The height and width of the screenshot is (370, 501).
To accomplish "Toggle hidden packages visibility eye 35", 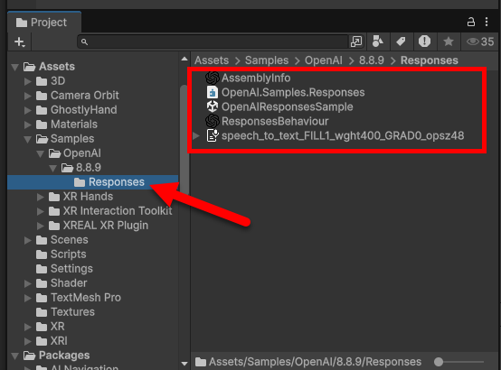I will 480,42.
